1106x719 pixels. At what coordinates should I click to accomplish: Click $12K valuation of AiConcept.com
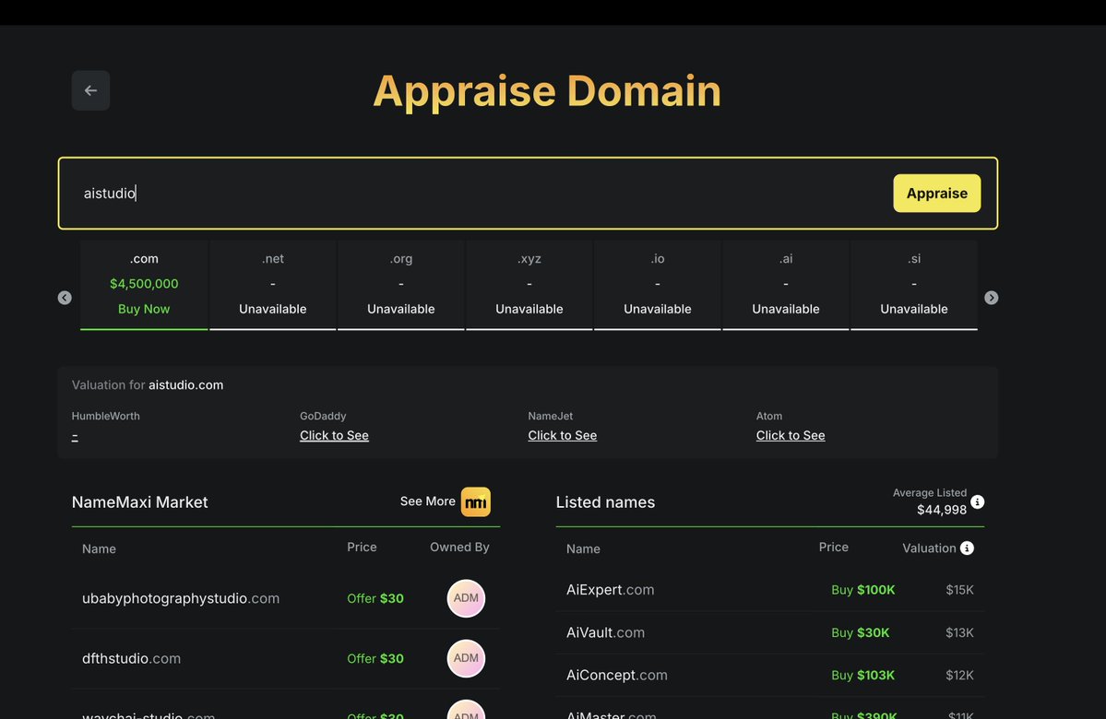(959, 676)
